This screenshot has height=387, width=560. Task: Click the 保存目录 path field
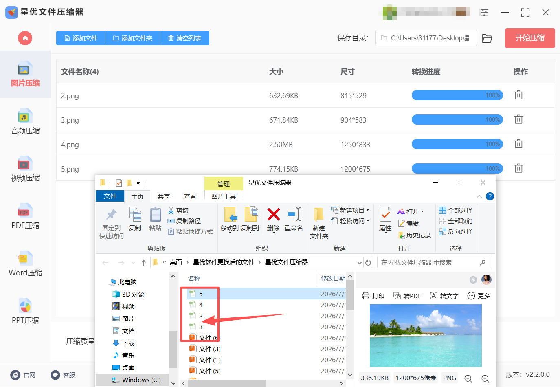tap(426, 38)
